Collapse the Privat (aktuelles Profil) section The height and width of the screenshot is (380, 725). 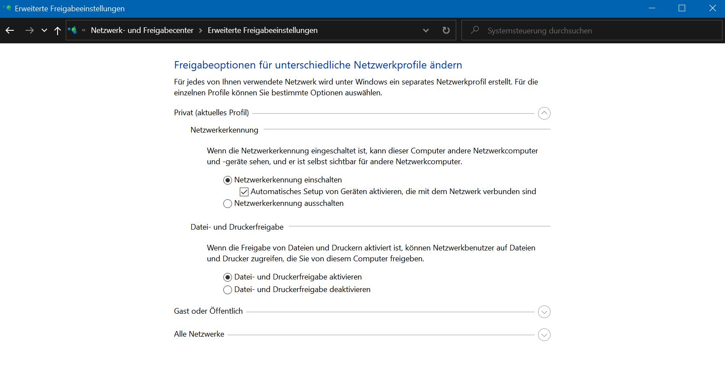pyautogui.click(x=544, y=114)
